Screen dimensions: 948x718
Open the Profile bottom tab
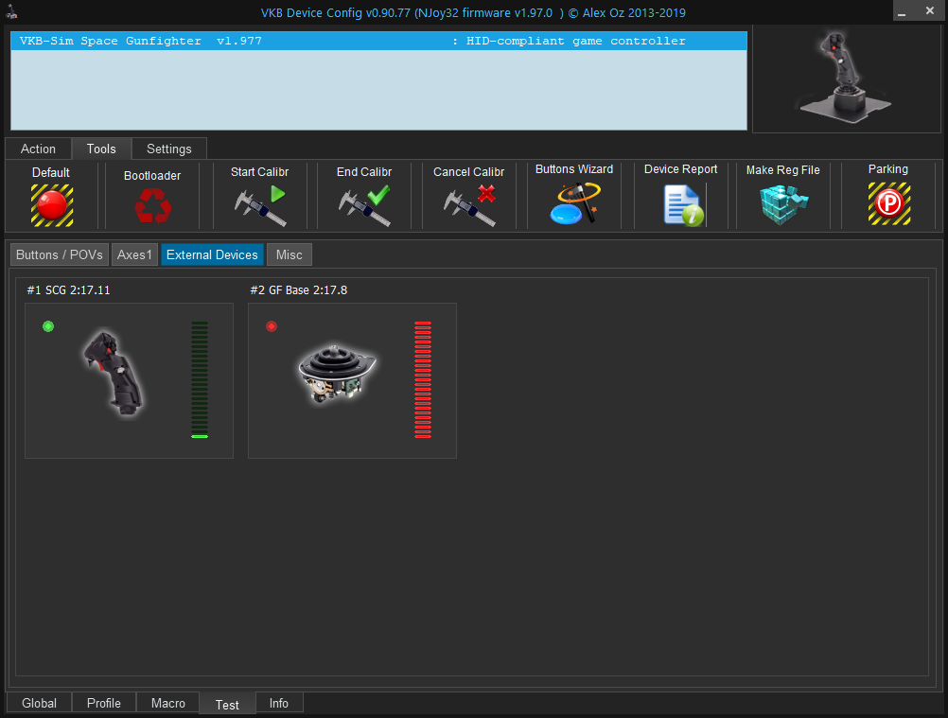click(104, 703)
